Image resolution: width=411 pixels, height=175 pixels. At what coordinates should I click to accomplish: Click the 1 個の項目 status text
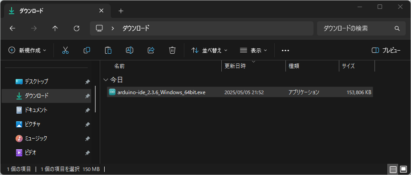[x=19, y=169]
